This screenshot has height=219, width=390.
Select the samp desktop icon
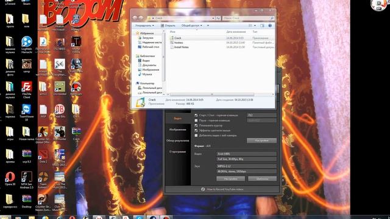(27, 66)
